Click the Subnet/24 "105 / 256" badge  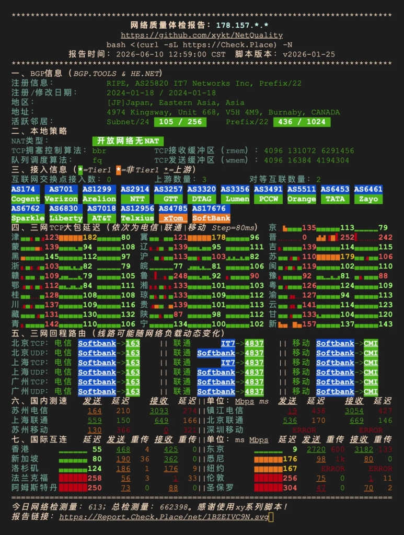click(x=180, y=122)
